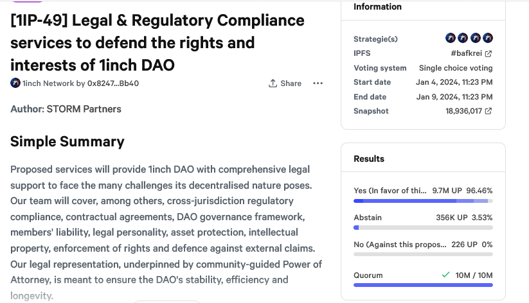Click the second strategy icon in Information
The width and height of the screenshot is (529, 303).
(x=463, y=38)
